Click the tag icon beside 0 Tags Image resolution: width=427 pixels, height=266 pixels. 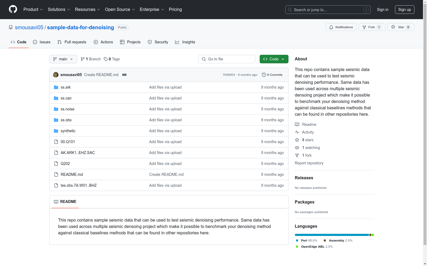point(106,59)
